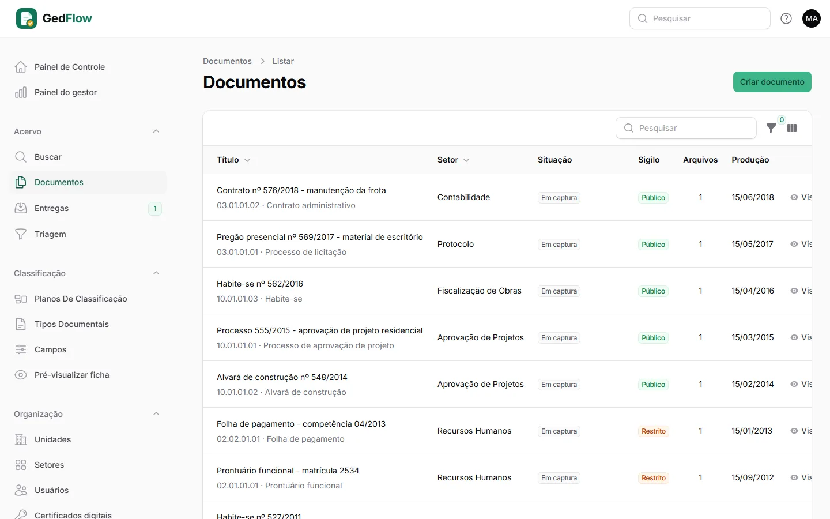Screen dimensions: 830x519
Task: Click the Contabilidade sector cell
Action: (463, 197)
